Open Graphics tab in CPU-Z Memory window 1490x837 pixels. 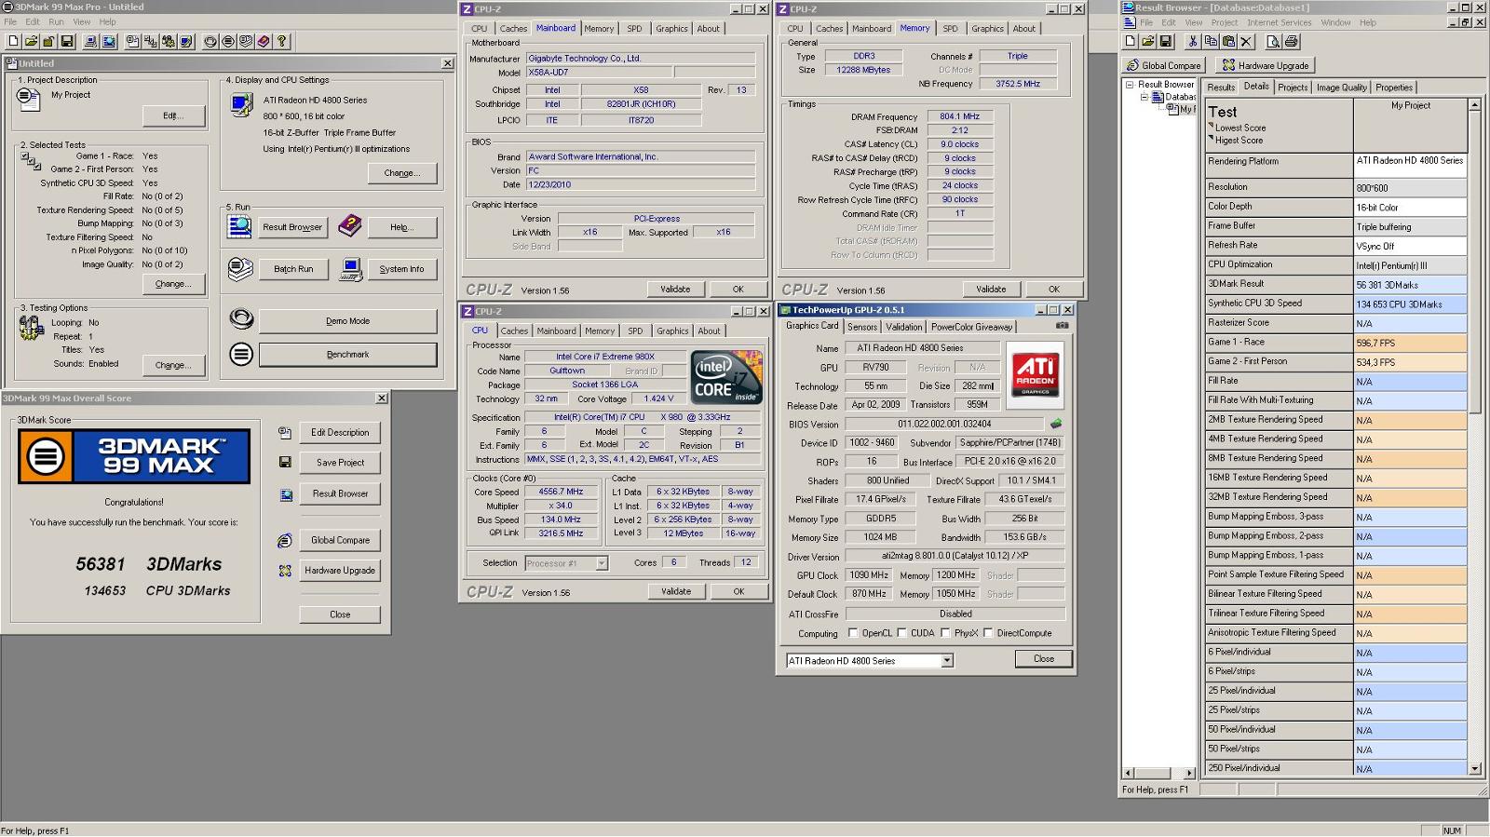click(x=987, y=29)
